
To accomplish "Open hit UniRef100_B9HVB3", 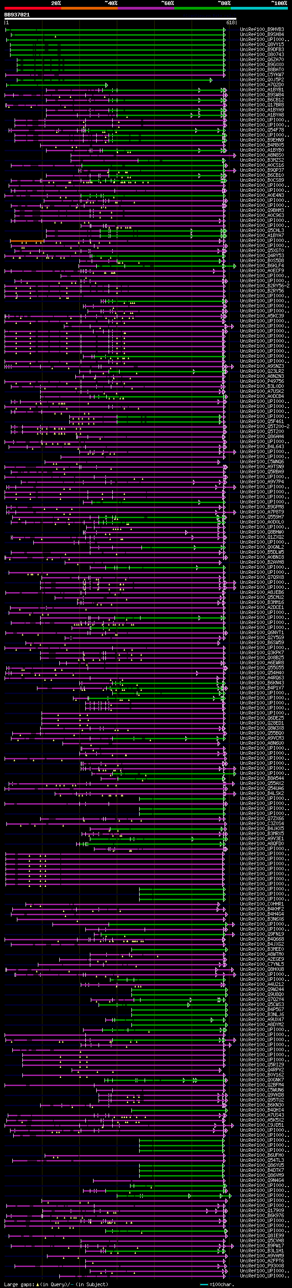I will tap(262, 30).
